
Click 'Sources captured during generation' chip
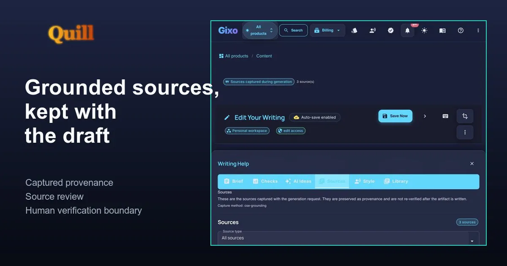pos(259,81)
